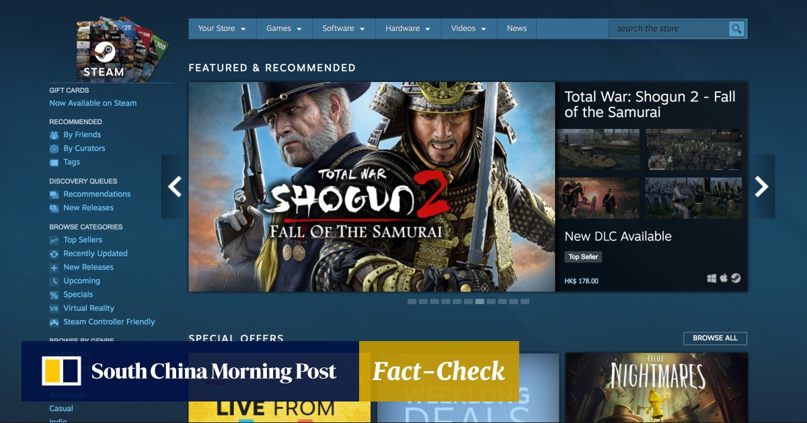Image resolution: width=807 pixels, height=423 pixels.
Task: Select the first carousel page dot
Action: tap(412, 301)
